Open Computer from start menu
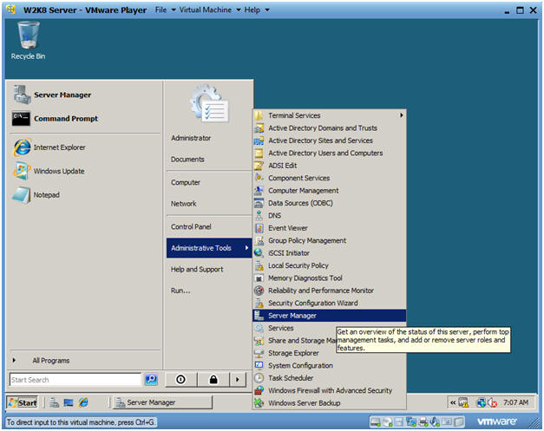 coord(186,182)
